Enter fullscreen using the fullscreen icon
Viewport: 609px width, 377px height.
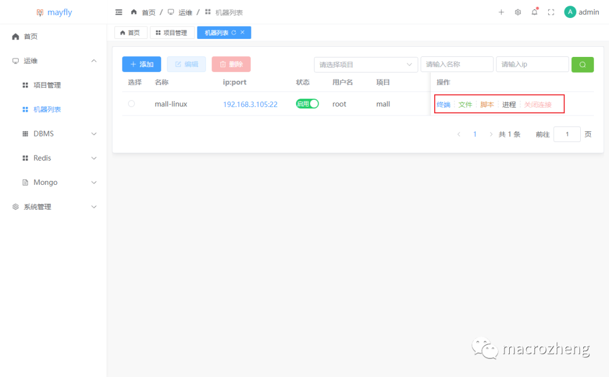point(551,12)
